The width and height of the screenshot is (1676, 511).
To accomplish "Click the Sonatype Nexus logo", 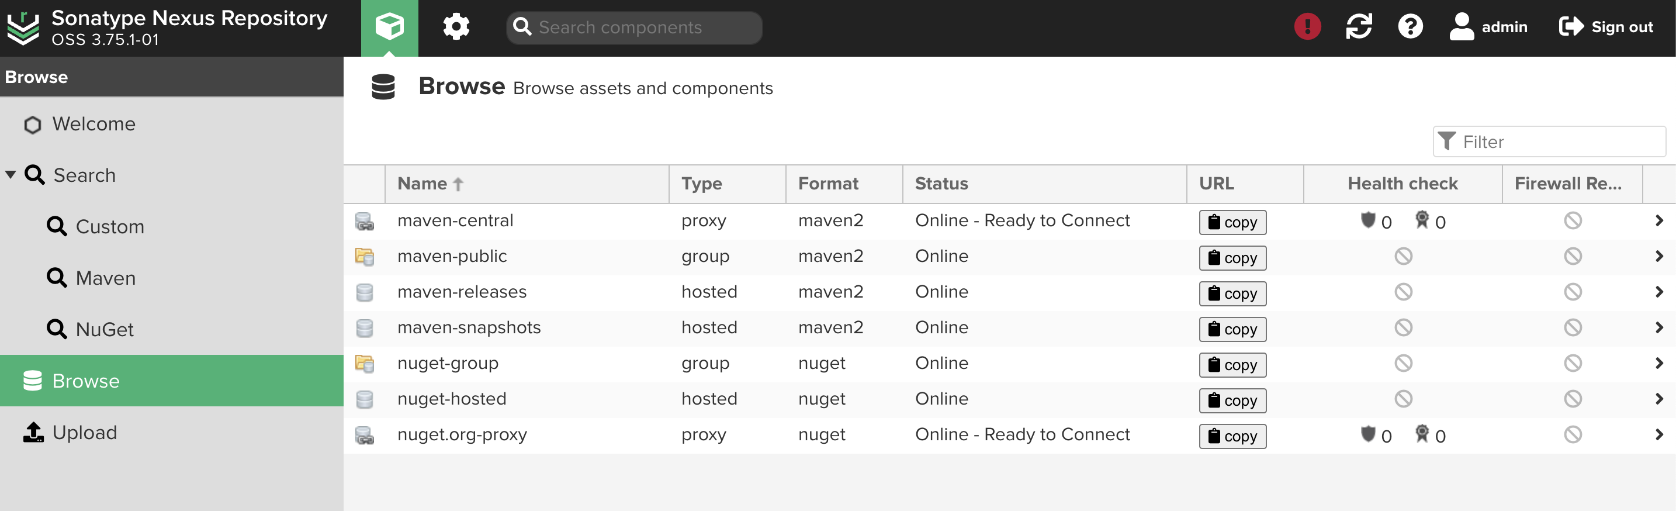I will (23, 28).
